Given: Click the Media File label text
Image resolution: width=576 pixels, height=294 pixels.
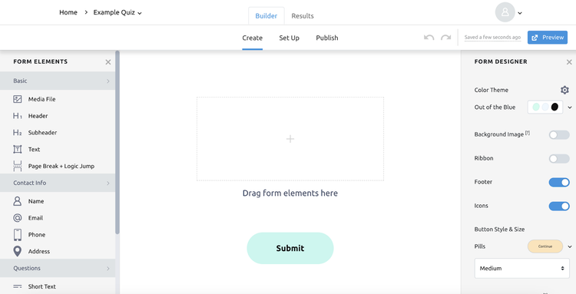Looking at the screenshot, I should click(42, 99).
